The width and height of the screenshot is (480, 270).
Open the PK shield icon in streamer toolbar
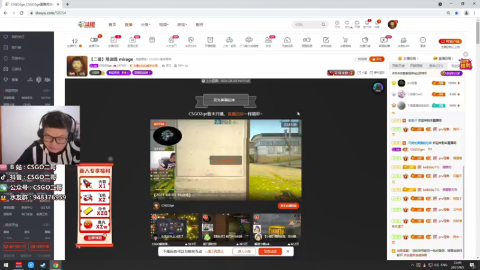[191, 40]
